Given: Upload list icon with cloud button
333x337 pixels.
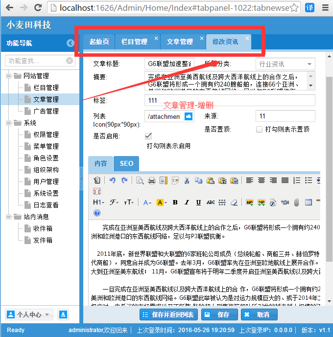Looking at the screenshot, I should [189, 116].
